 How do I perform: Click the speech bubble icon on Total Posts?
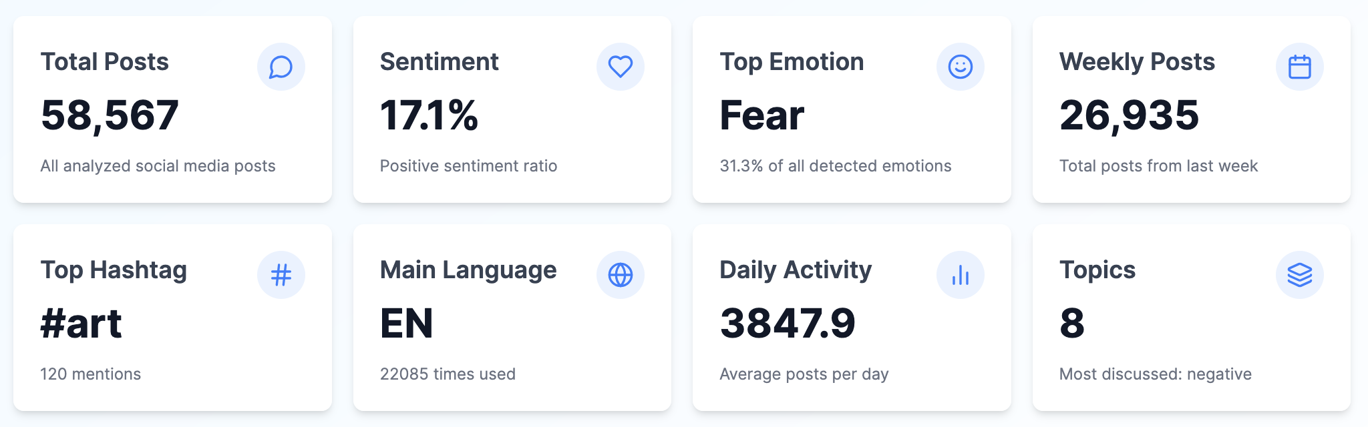[281, 67]
